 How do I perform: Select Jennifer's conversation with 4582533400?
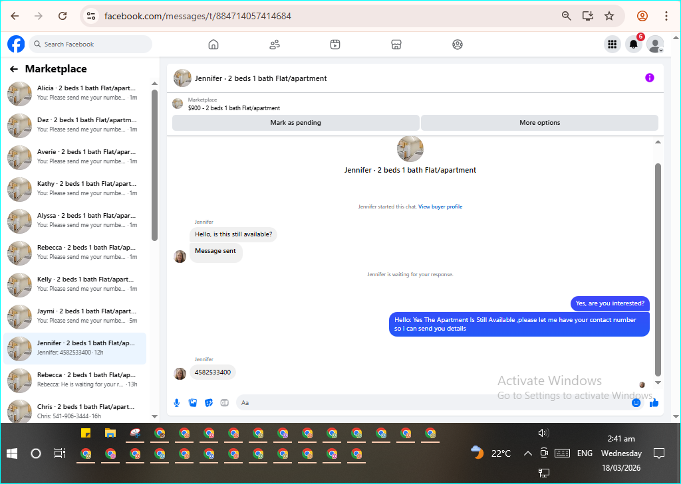74,349
